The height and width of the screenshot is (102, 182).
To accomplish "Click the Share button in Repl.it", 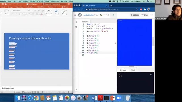I will [145, 15].
